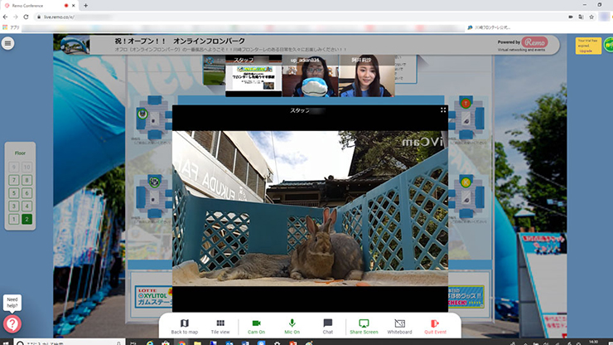Open the Windows Start menu
Image resolution: width=613 pixels, height=345 pixels.
point(6,343)
